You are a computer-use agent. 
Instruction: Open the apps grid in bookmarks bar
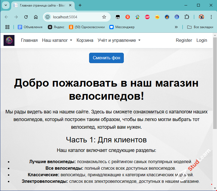7,27
